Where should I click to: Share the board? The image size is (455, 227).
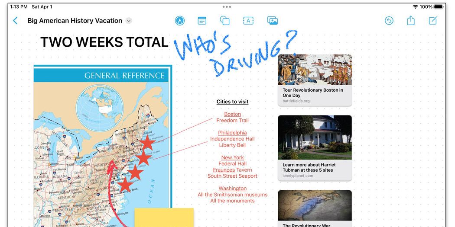pos(411,21)
